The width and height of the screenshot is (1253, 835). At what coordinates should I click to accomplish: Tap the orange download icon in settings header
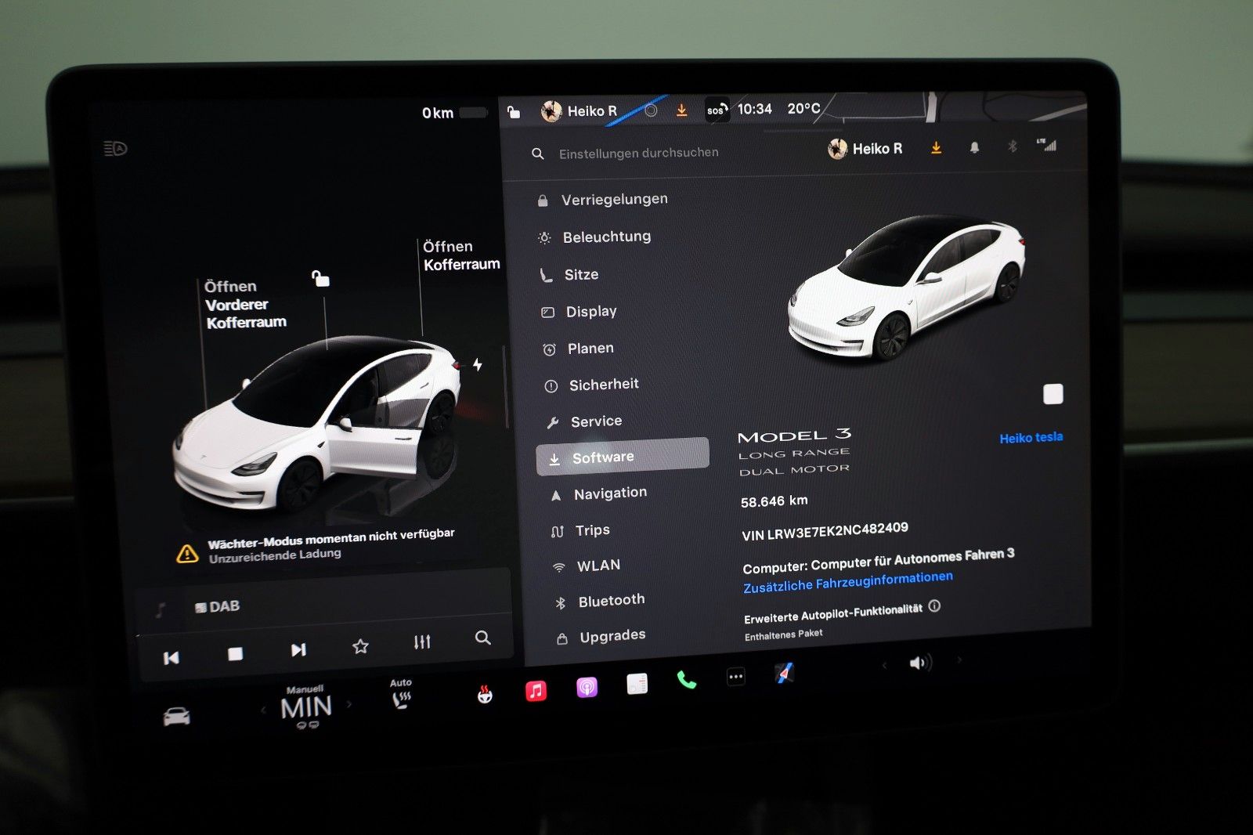tap(936, 147)
